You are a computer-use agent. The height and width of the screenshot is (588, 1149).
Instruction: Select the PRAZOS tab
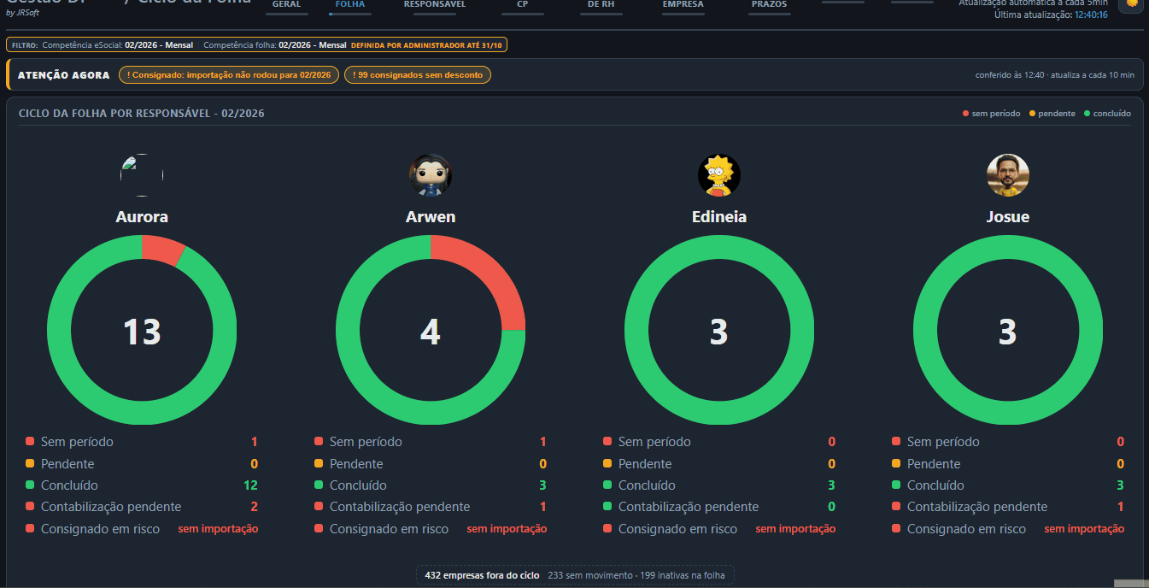click(769, 5)
